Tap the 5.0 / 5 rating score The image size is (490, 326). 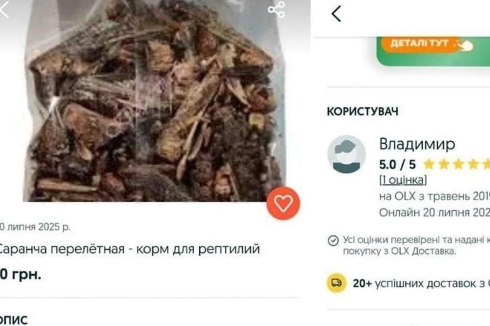pyautogui.click(x=397, y=164)
